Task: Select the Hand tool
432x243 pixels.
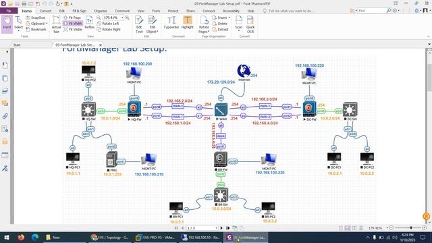Action: [7, 24]
